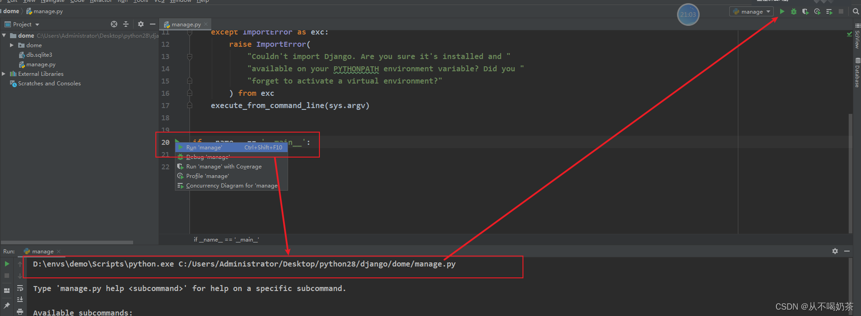
Task: Click the dome breadcrumb in navigation bar
Action: point(11,11)
